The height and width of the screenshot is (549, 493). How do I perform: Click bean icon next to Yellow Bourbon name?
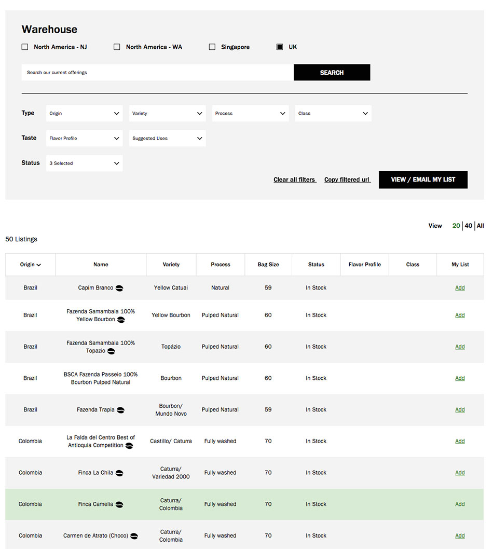pyautogui.click(x=121, y=320)
